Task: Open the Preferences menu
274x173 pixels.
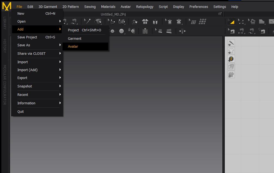Action: tap(199, 7)
